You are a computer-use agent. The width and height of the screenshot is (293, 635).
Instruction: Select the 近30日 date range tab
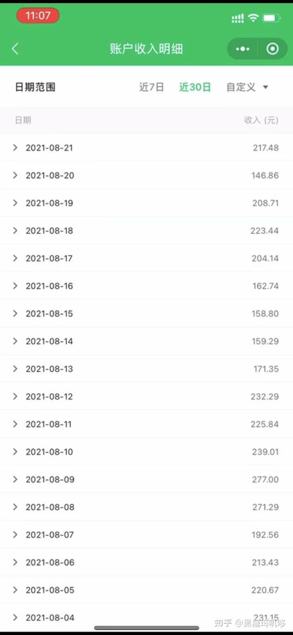point(195,87)
